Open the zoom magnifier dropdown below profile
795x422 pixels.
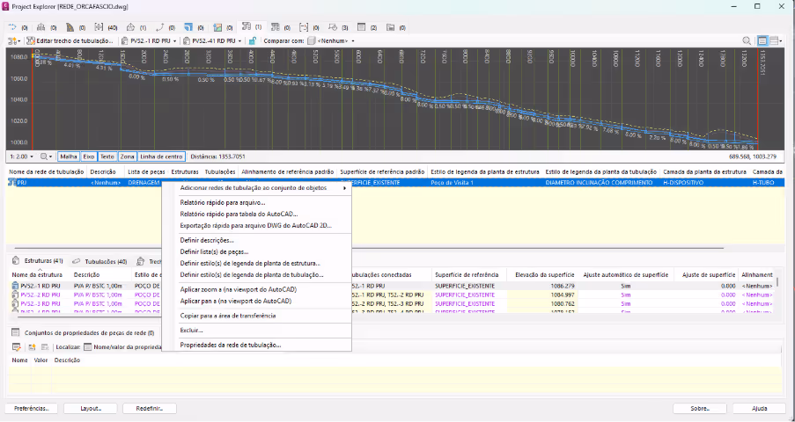coord(47,157)
